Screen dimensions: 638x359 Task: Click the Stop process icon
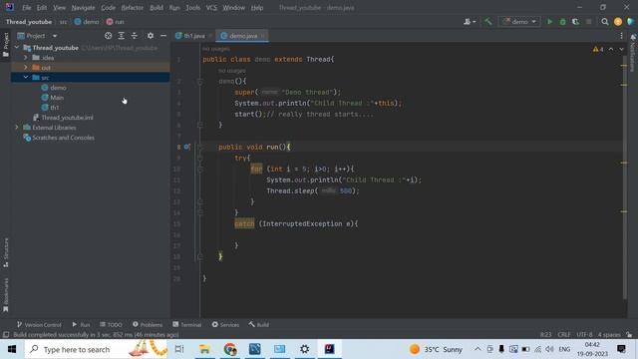(x=588, y=22)
